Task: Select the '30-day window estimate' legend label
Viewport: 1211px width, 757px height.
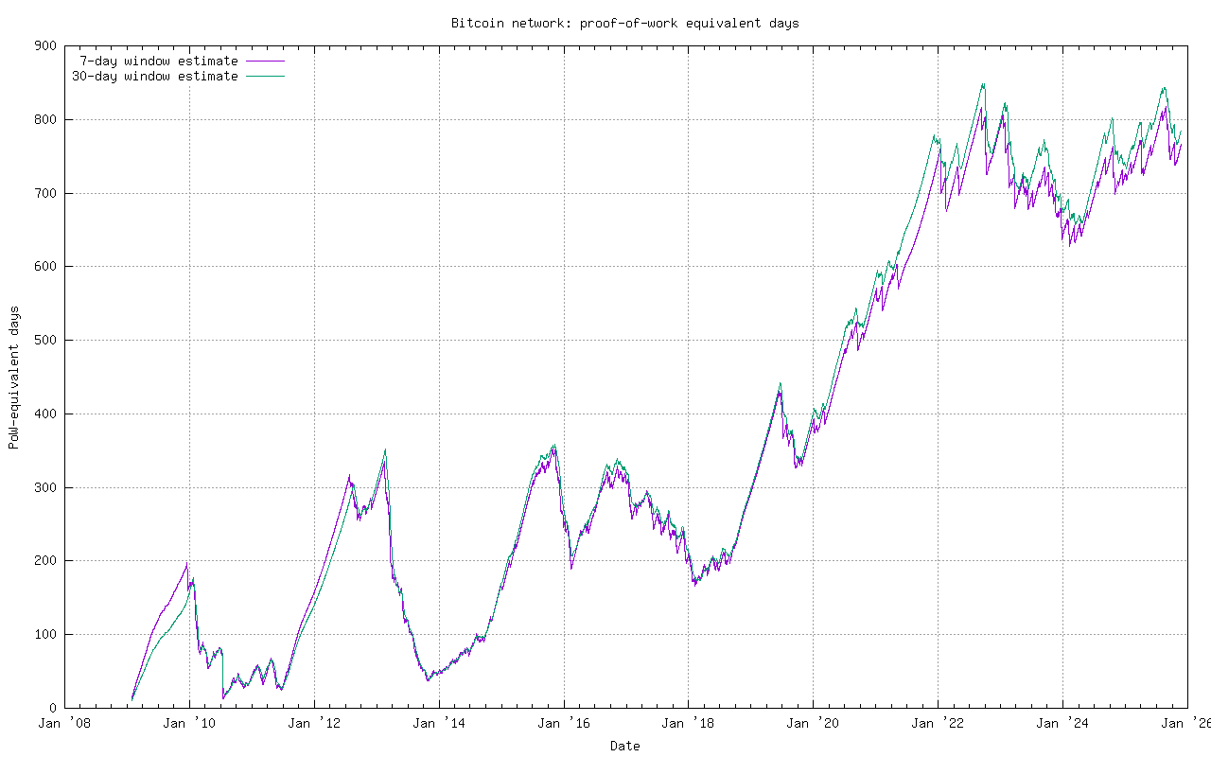Action: pyautogui.click(x=154, y=76)
